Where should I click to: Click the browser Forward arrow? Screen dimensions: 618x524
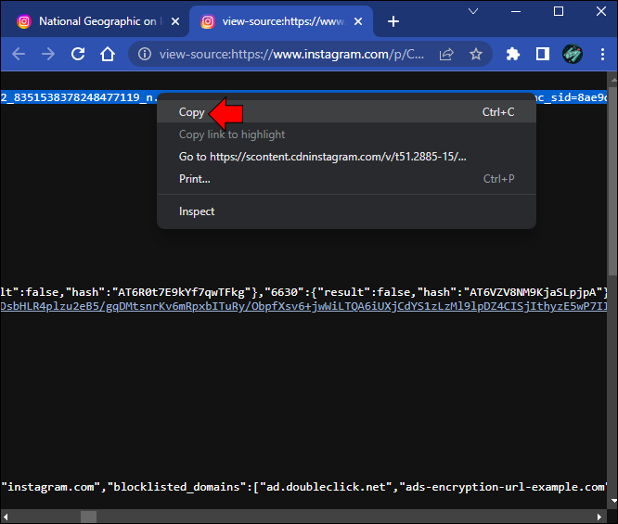(48, 54)
